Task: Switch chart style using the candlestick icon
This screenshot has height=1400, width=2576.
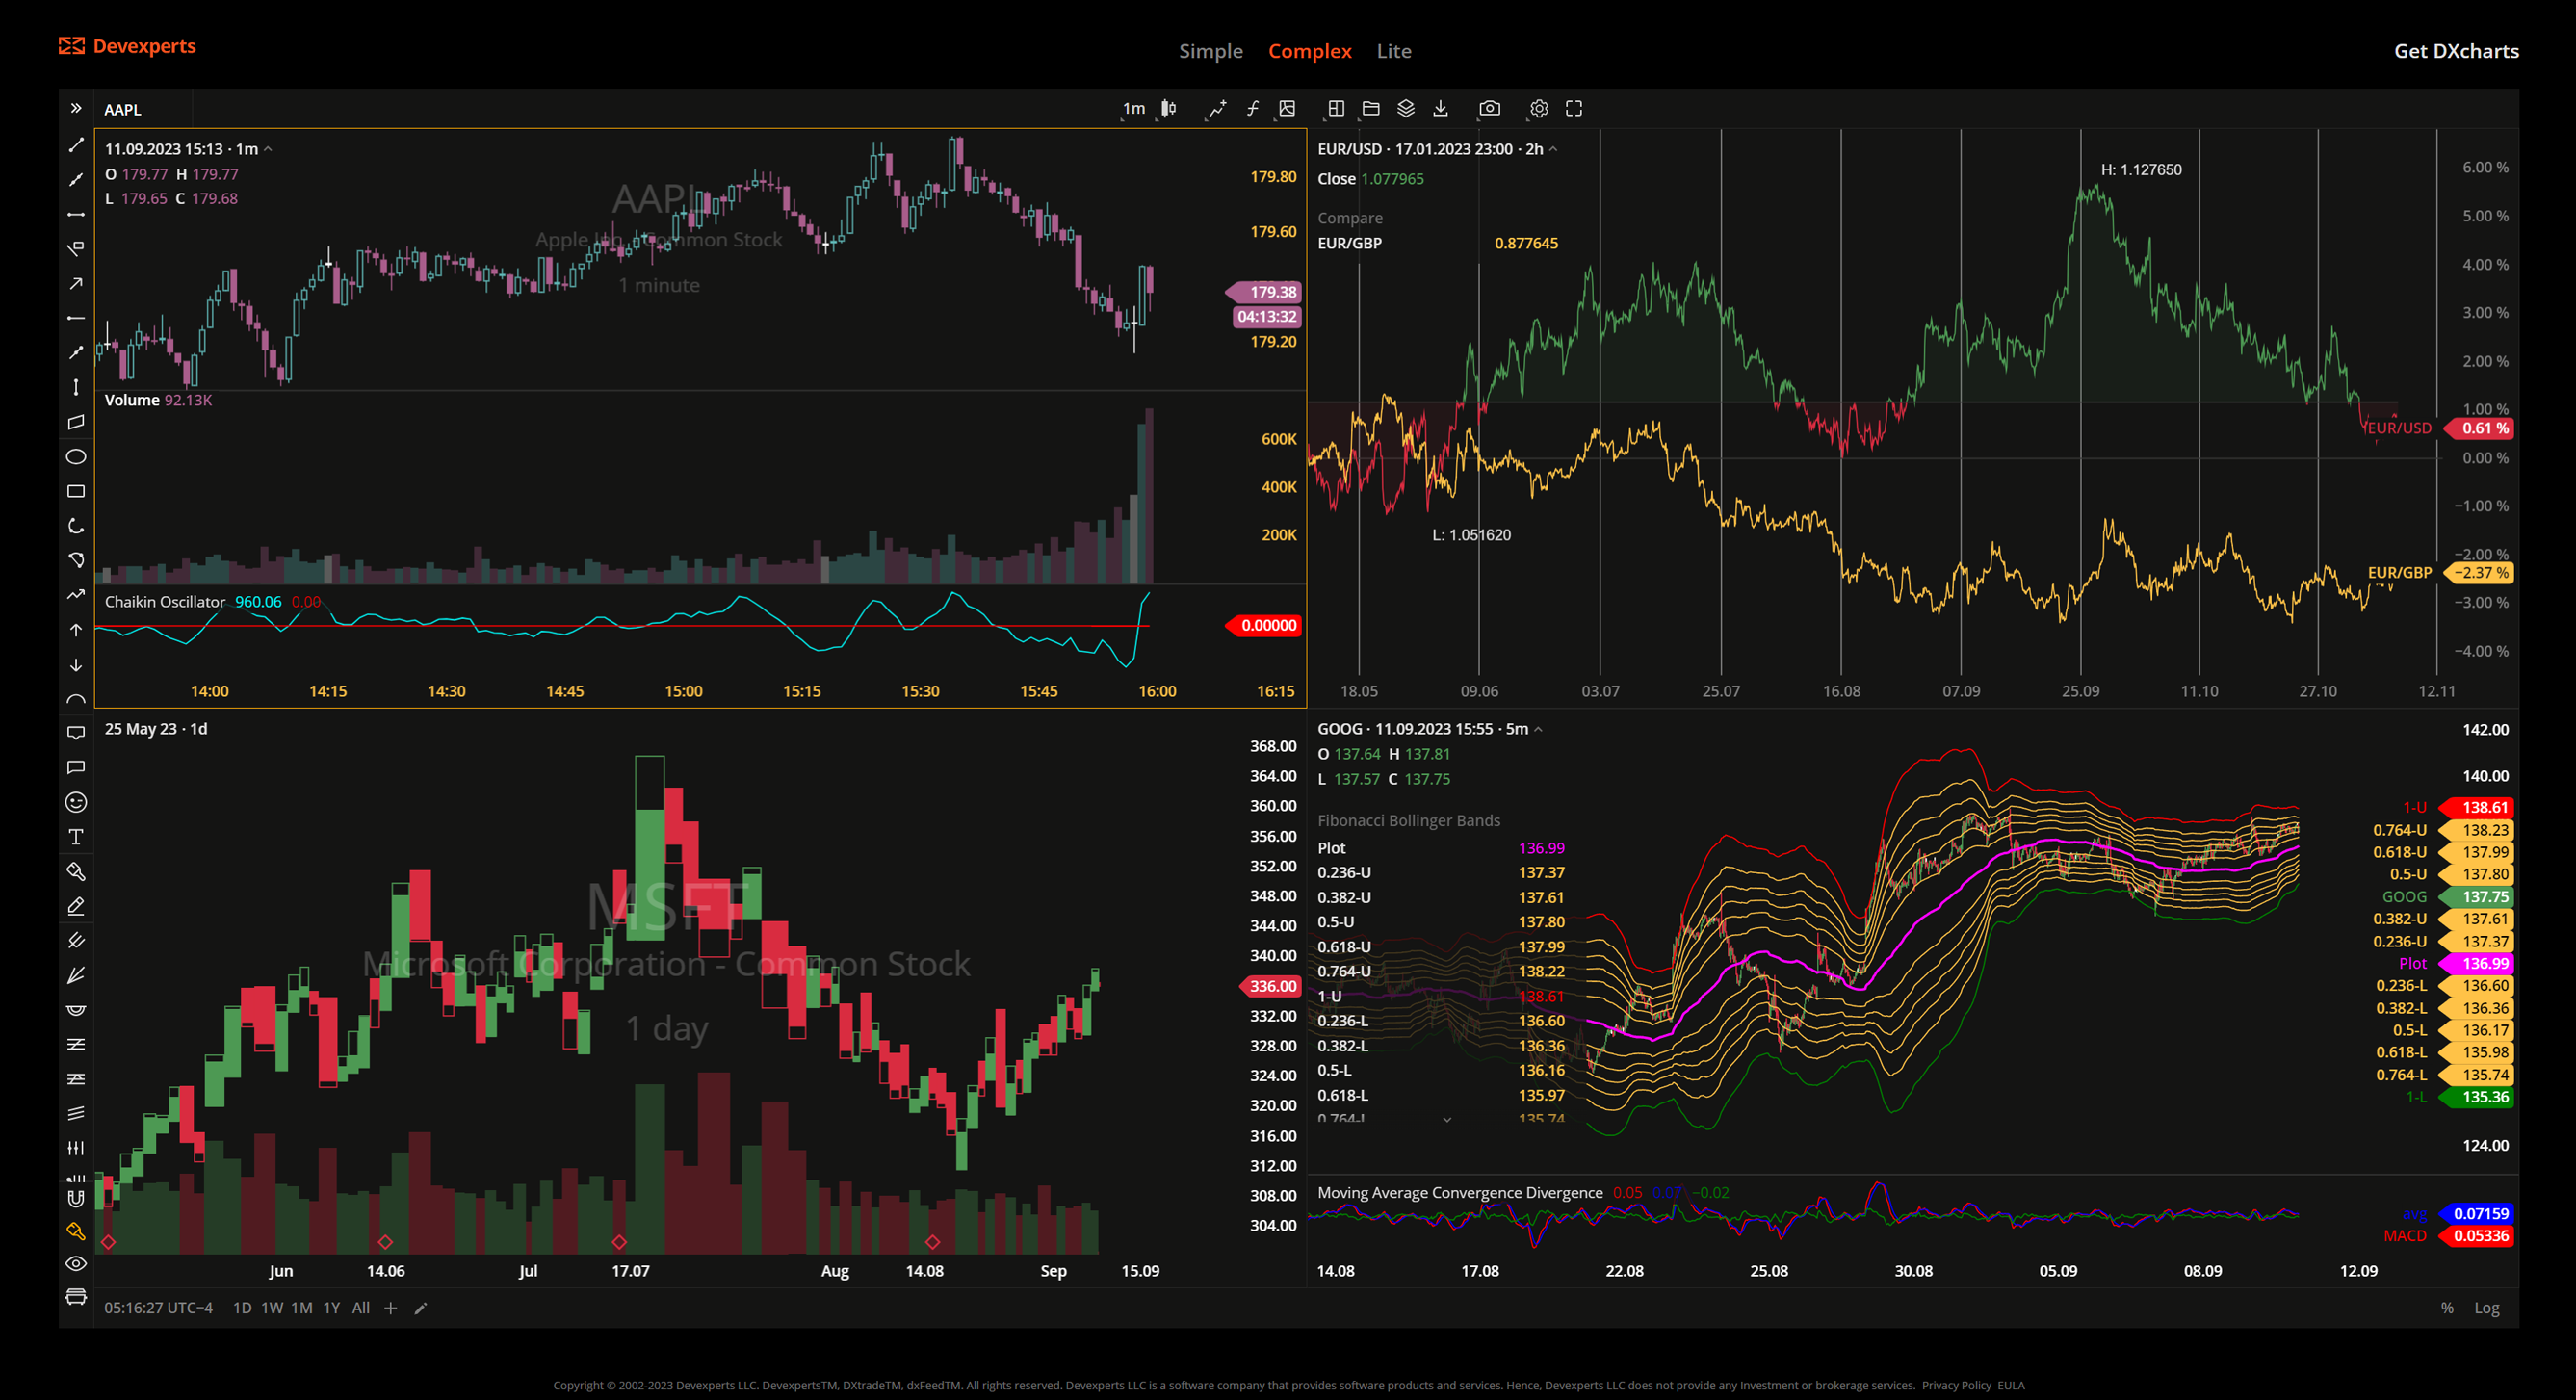Action: pos(1168,109)
